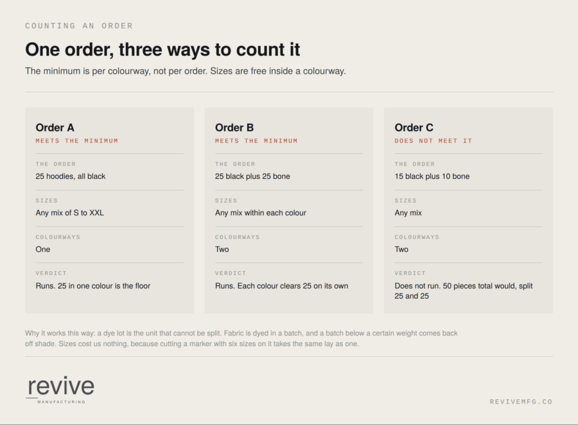Image resolution: width=578 pixels, height=425 pixels.
Task: Click the revive manufacturing logo
Action: tap(60, 390)
